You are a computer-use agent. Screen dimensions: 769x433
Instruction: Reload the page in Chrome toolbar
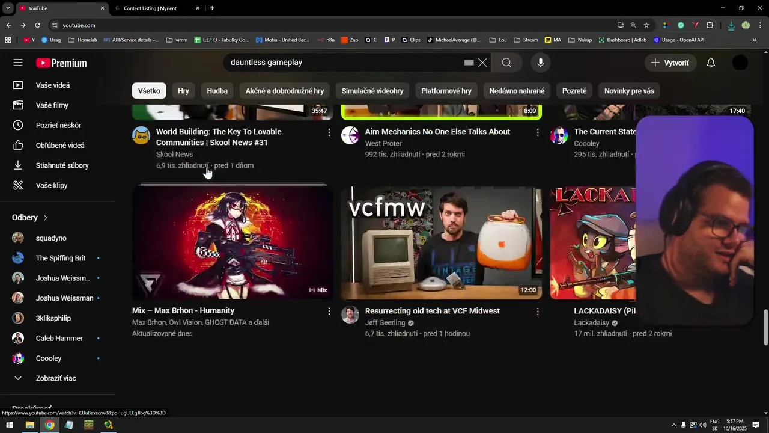[x=37, y=25]
